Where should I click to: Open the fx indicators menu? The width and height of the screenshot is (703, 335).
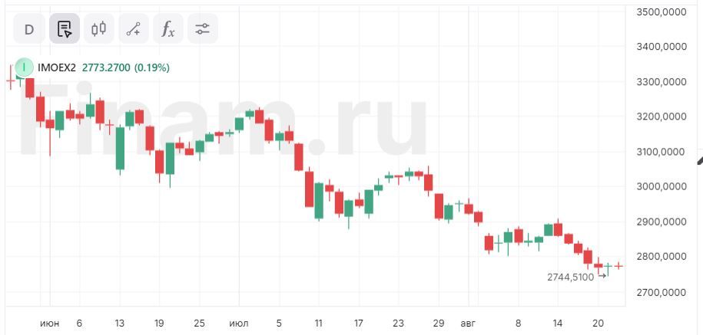click(167, 29)
